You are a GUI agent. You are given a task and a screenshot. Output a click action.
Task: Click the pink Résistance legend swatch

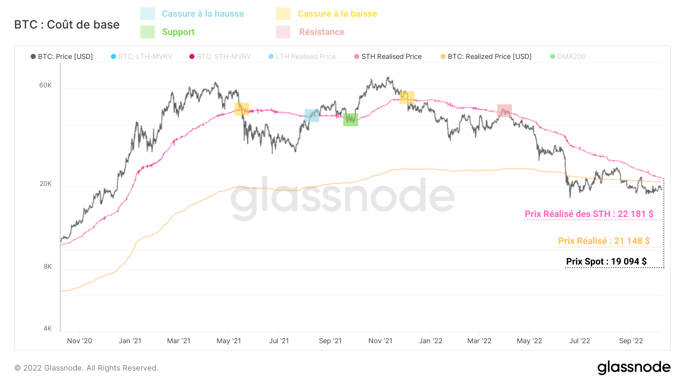pos(283,32)
